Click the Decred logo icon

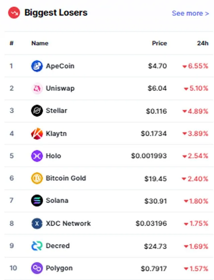pos(37,246)
